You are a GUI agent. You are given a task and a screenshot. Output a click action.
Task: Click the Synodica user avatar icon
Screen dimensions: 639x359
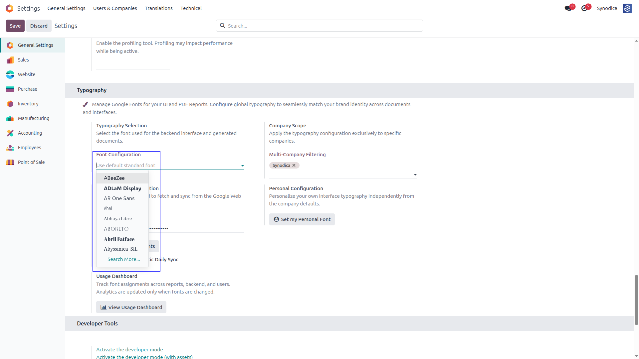(627, 8)
